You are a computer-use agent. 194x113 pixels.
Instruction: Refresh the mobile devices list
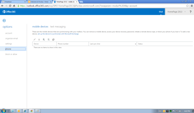point(53,39)
